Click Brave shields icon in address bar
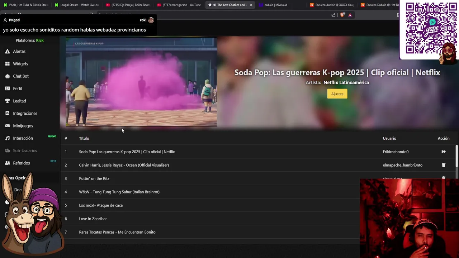The height and width of the screenshot is (258, 459). point(342,15)
